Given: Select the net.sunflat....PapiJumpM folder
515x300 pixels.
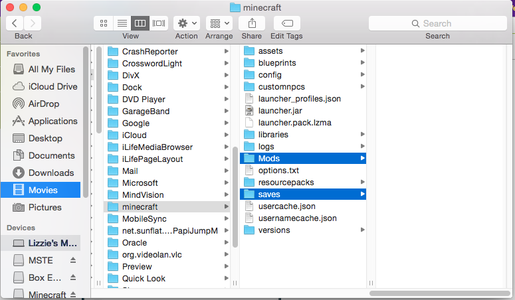Looking at the screenshot, I should (166, 231).
